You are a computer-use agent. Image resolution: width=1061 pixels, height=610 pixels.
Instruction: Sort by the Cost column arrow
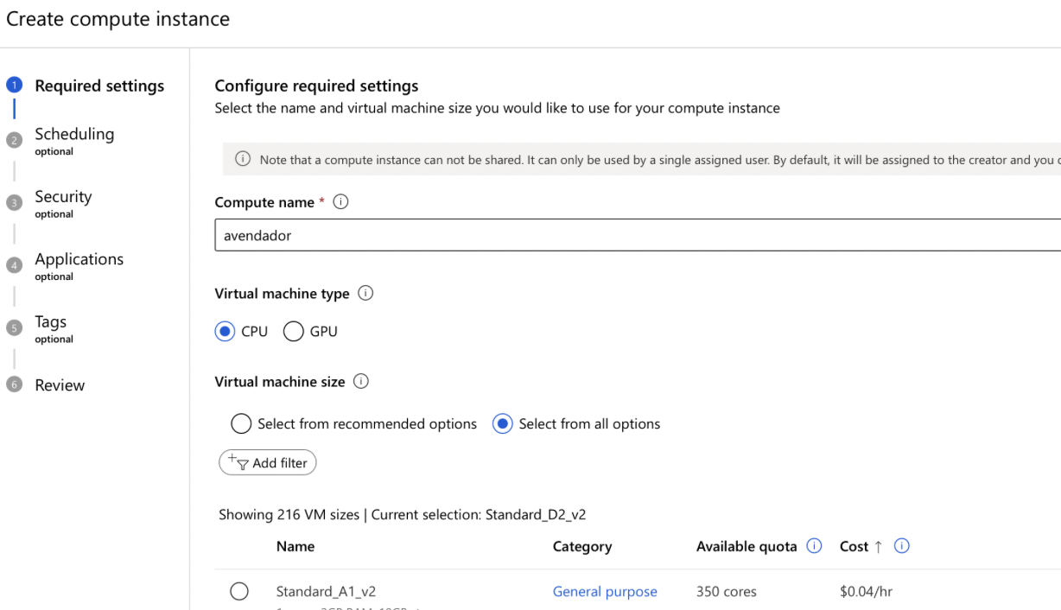click(x=878, y=546)
